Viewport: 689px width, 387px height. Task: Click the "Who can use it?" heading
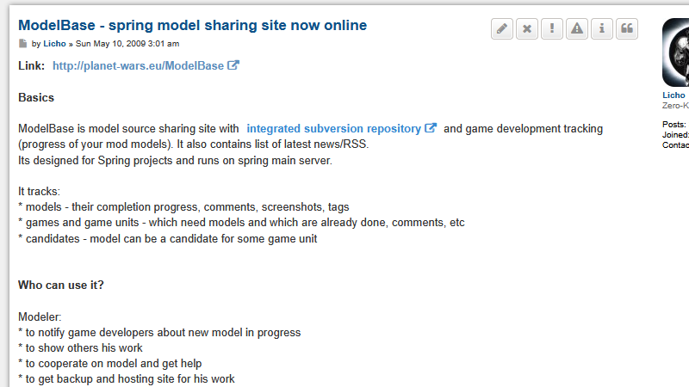[61, 285]
